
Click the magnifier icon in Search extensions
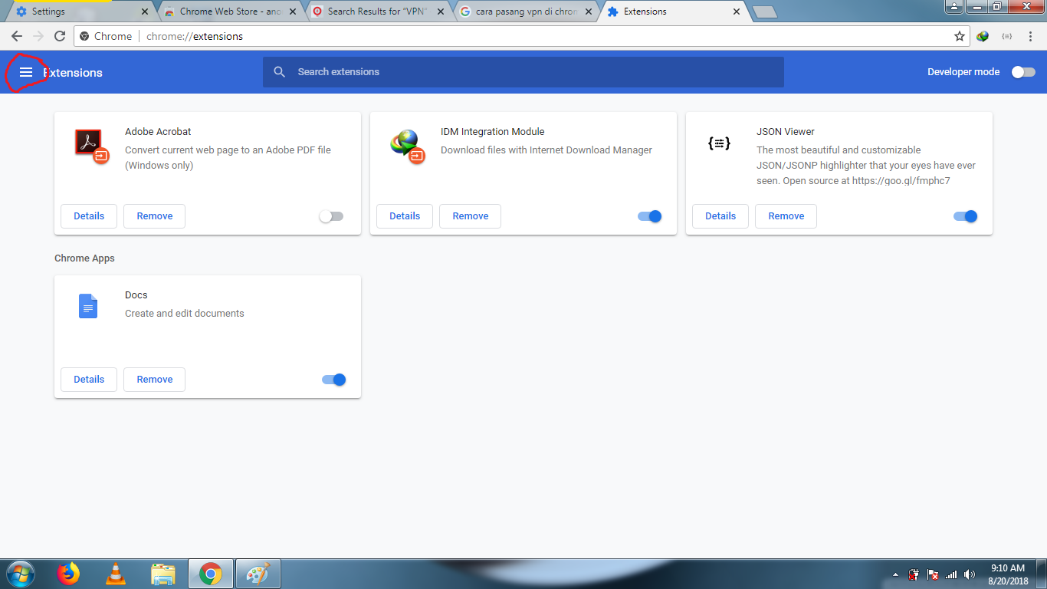(x=280, y=71)
